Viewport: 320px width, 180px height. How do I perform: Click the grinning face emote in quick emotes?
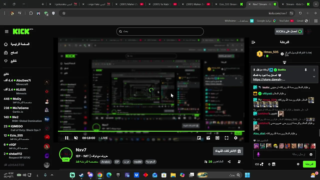click(275, 146)
